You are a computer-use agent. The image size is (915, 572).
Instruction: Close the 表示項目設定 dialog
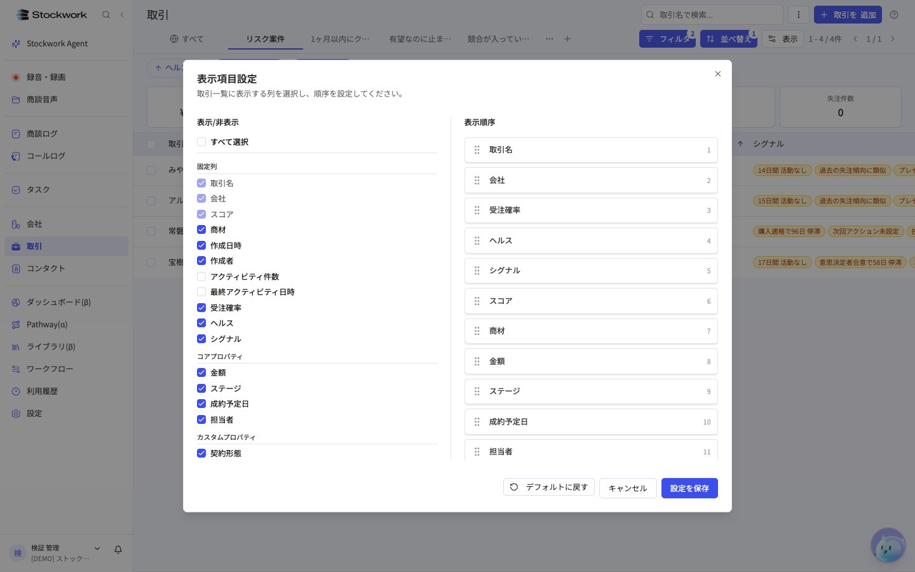(x=718, y=74)
